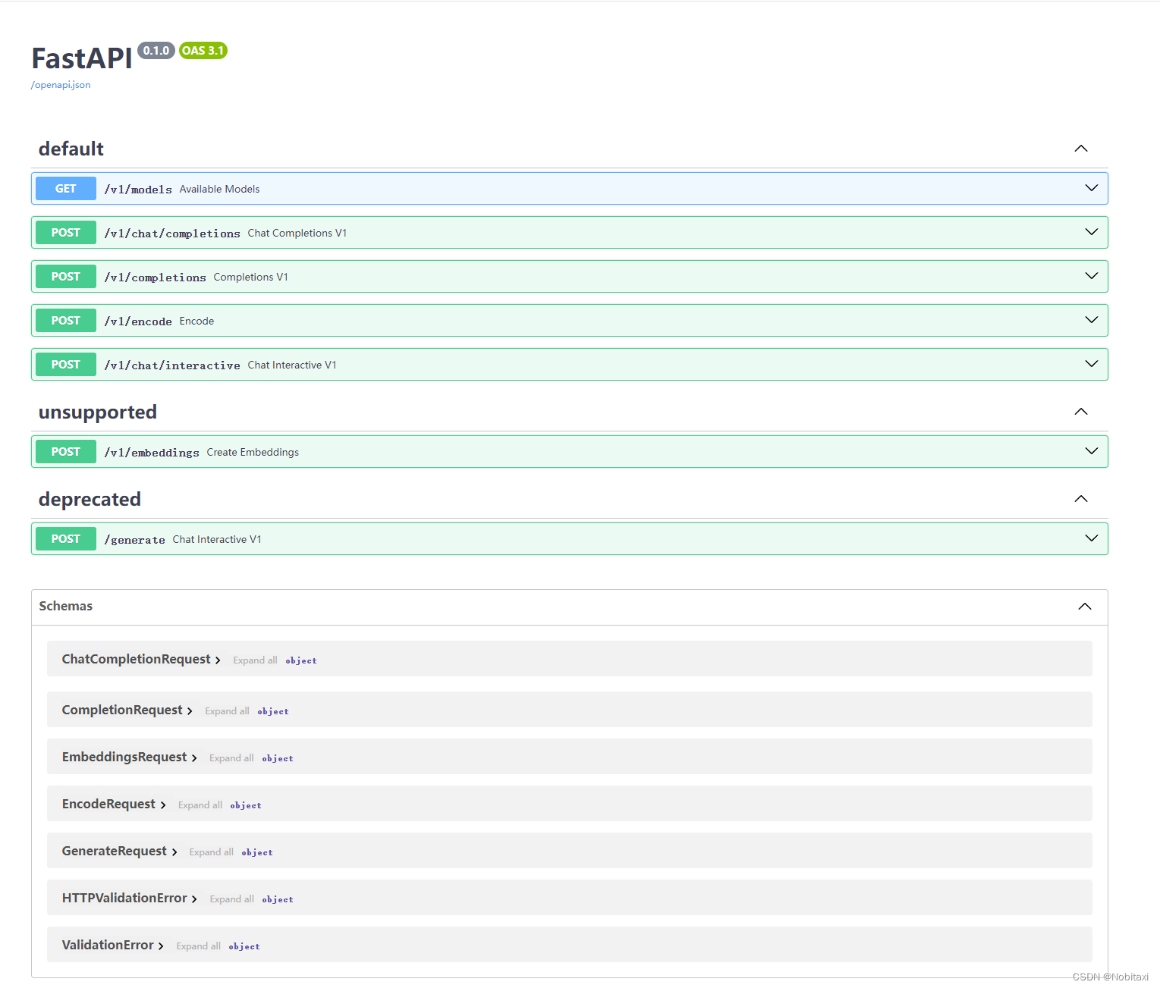Click Expand all for EncodeRequest
Viewport: 1160px width, 988px height.
pos(200,805)
